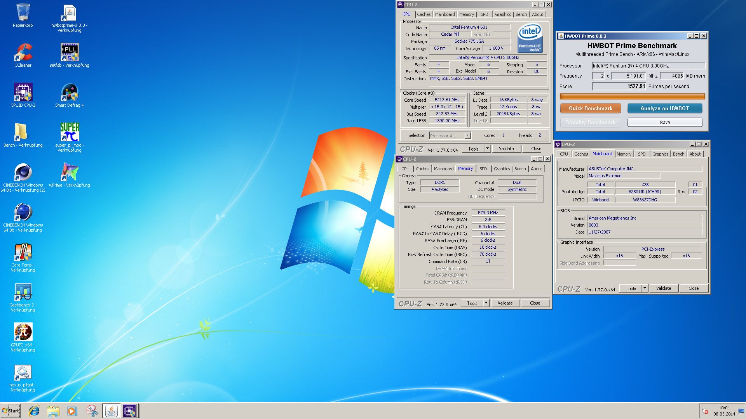Screen dimensions: 746x419
Task: Open Tools dropdown arrow in Mainboard tab window
Action: point(645,288)
